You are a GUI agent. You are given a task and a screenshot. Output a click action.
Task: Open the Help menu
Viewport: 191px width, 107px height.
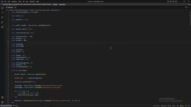(37, 1)
